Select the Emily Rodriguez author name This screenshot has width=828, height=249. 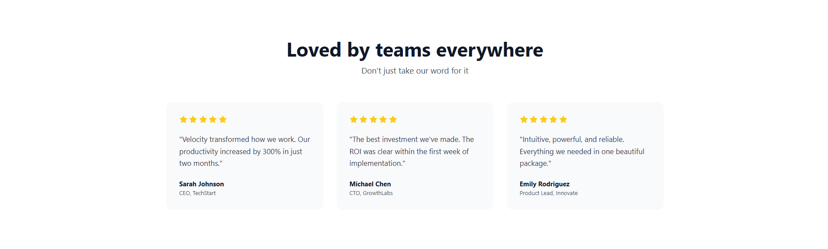[544, 184]
